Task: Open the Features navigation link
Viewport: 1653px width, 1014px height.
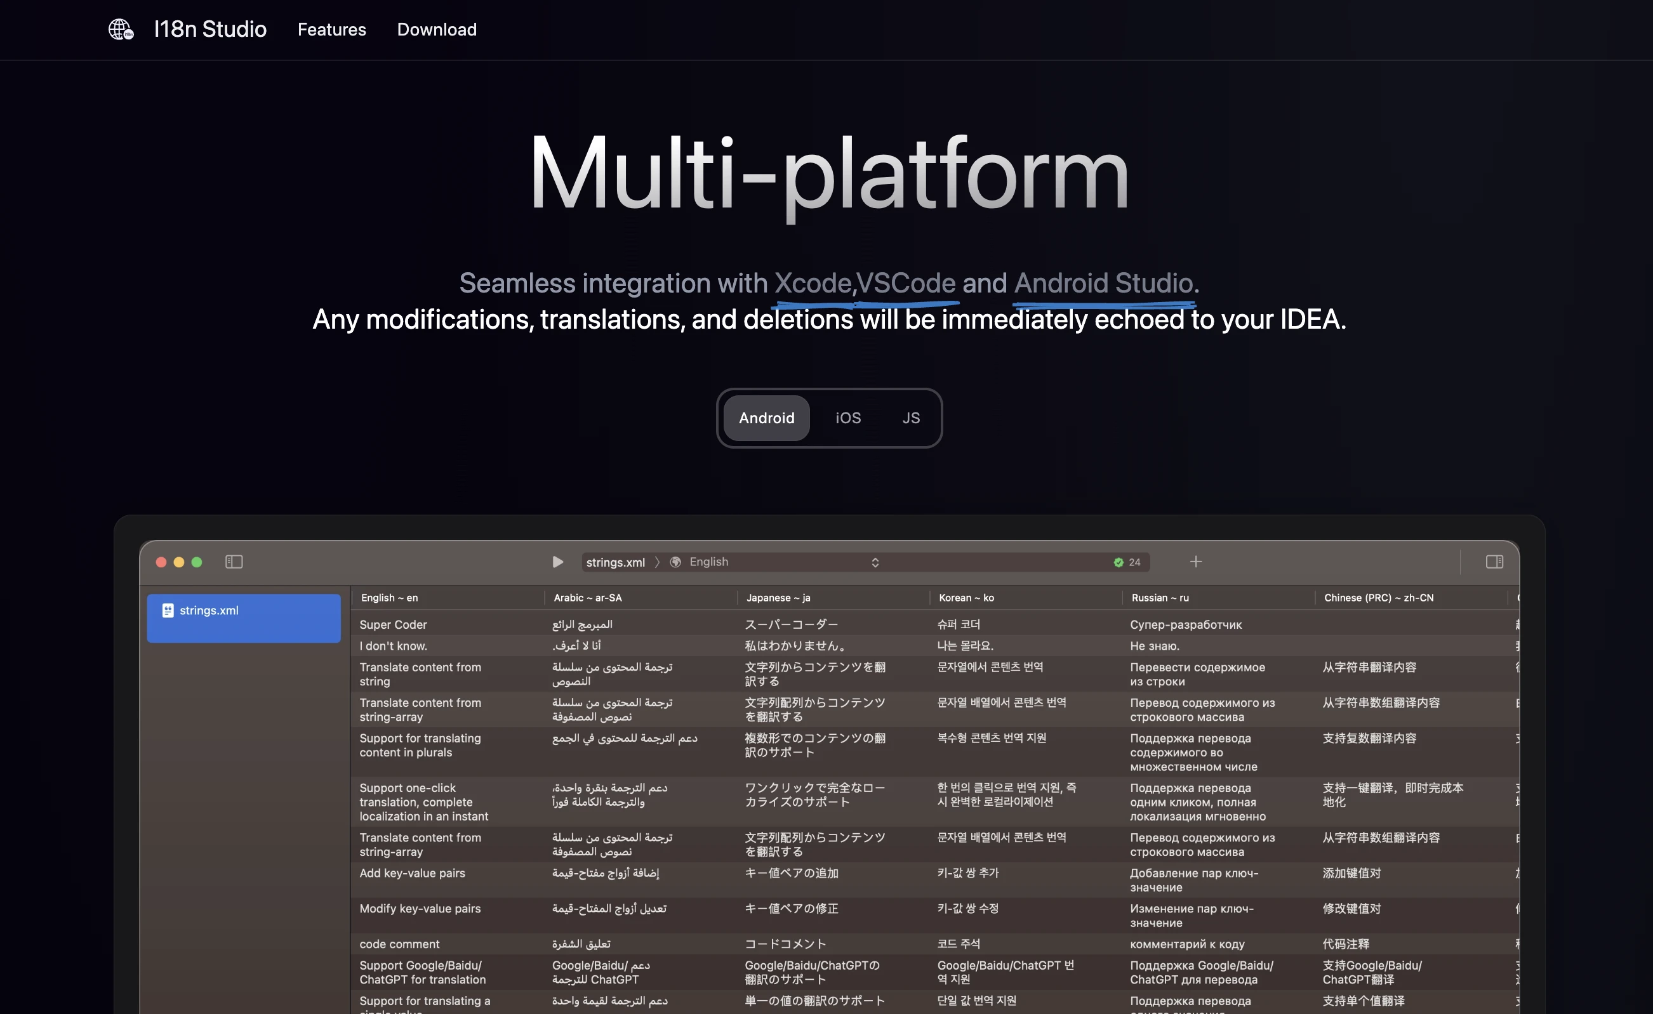Action: [331, 30]
